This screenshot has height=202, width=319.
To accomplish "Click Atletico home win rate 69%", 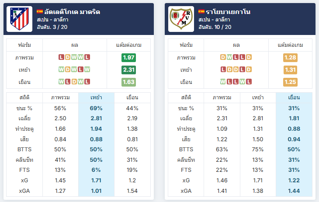I will (96, 108).
